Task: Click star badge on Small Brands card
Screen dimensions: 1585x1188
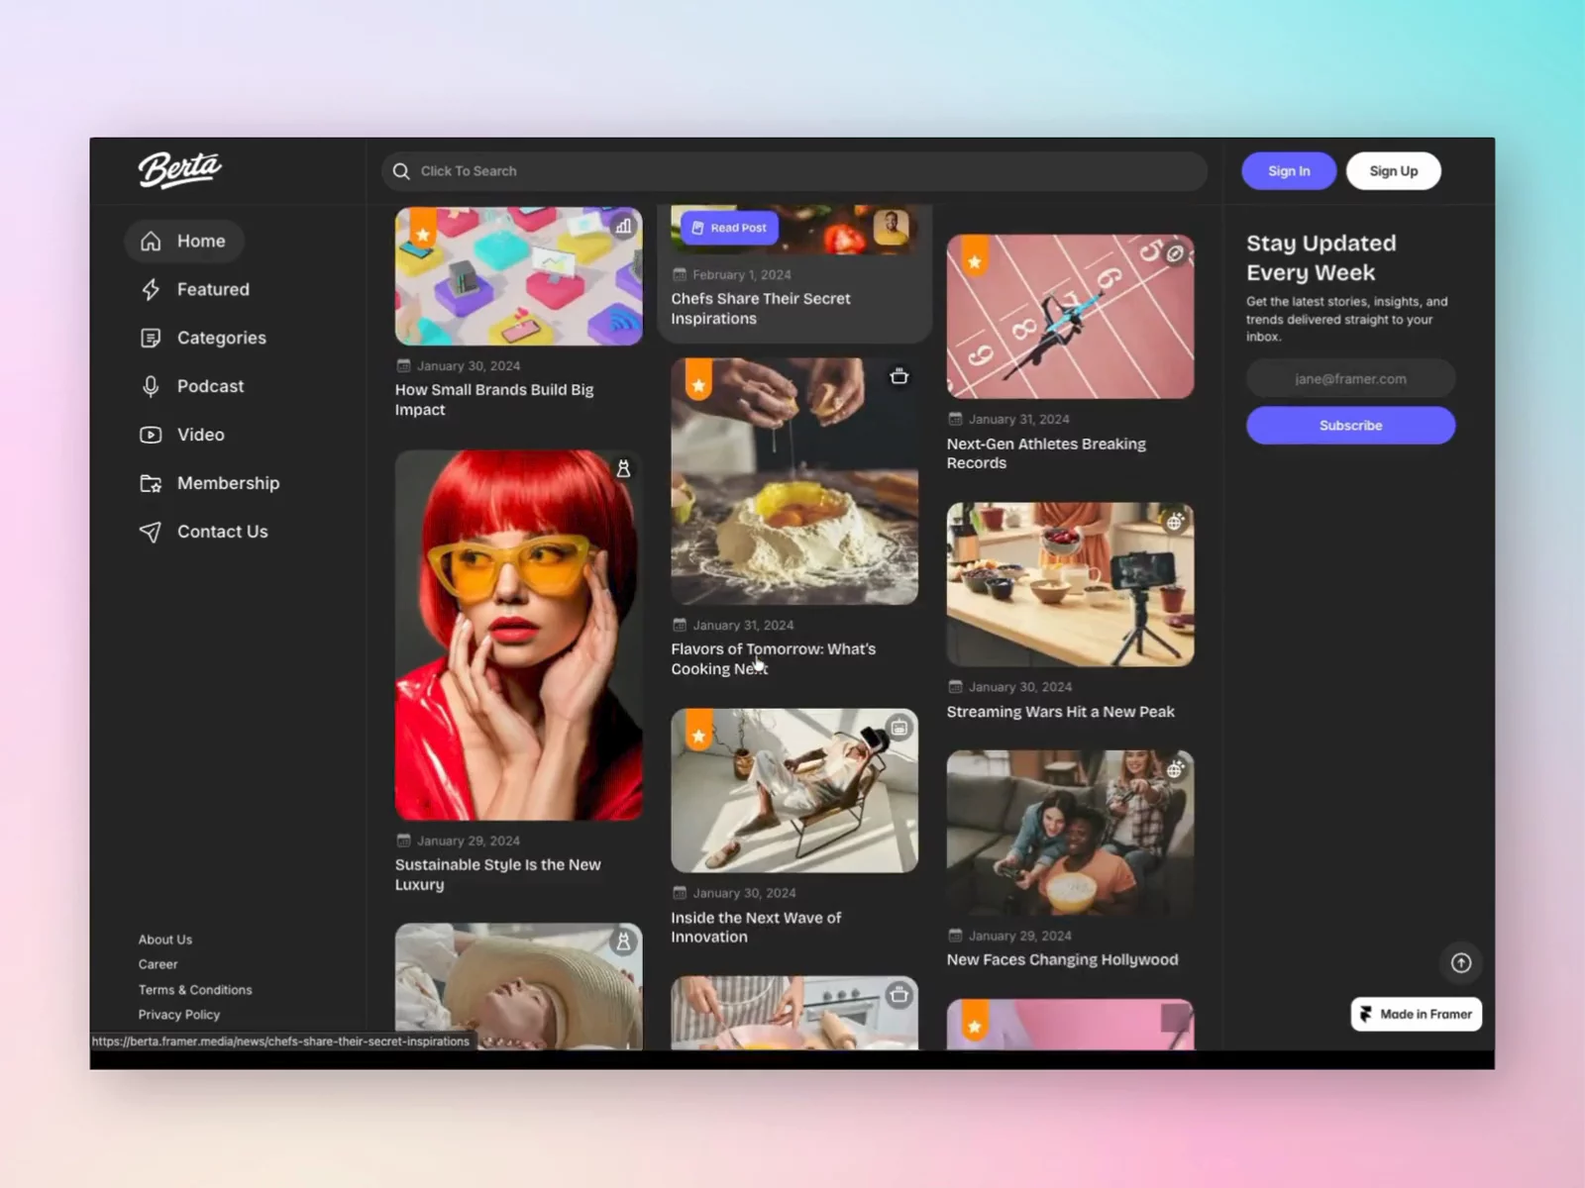Action: [x=423, y=231]
